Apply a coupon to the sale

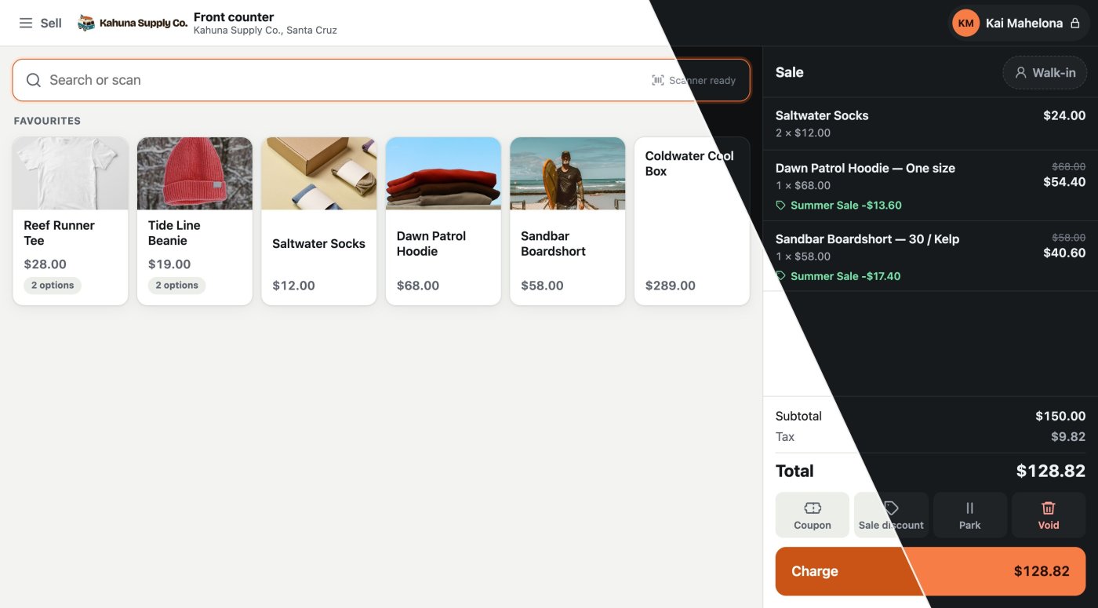813,515
